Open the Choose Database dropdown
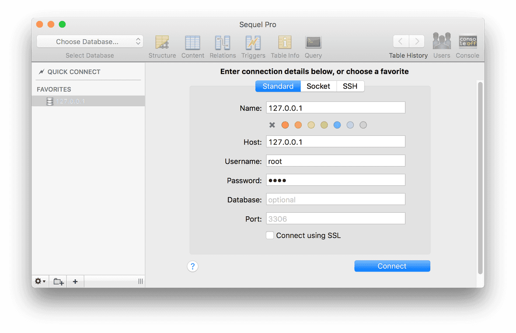 tap(90, 41)
